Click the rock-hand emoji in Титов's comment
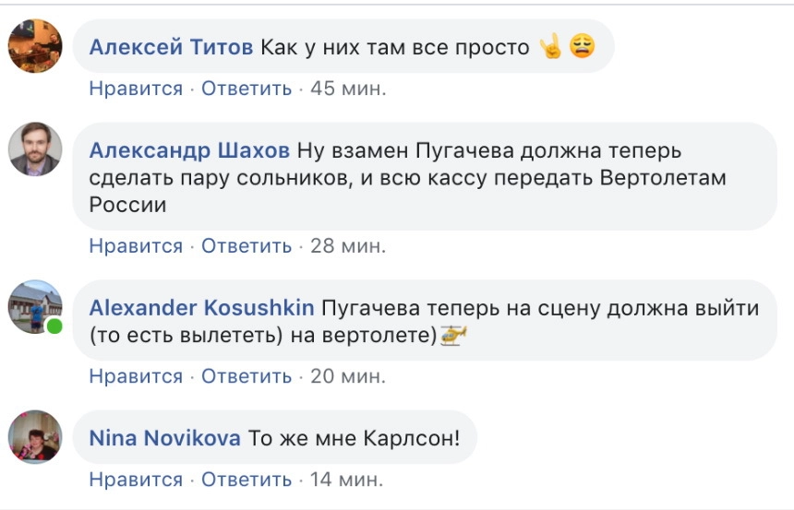This screenshot has width=794, height=510. click(550, 46)
